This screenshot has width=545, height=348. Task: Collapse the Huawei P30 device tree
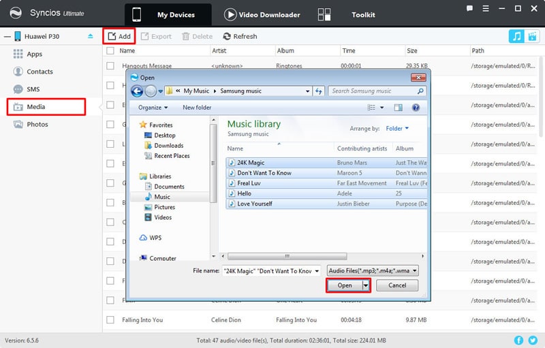[7, 37]
